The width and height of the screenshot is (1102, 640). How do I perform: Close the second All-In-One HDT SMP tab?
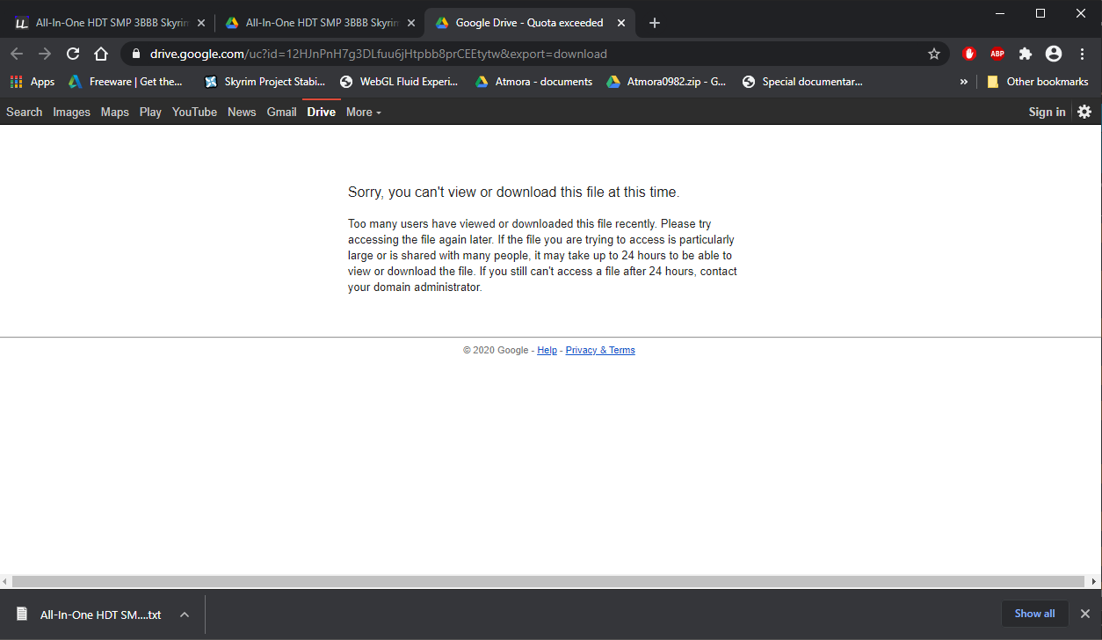(x=411, y=23)
